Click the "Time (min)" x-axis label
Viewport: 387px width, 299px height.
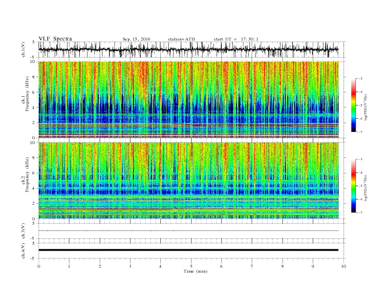[x=195, y=271]
